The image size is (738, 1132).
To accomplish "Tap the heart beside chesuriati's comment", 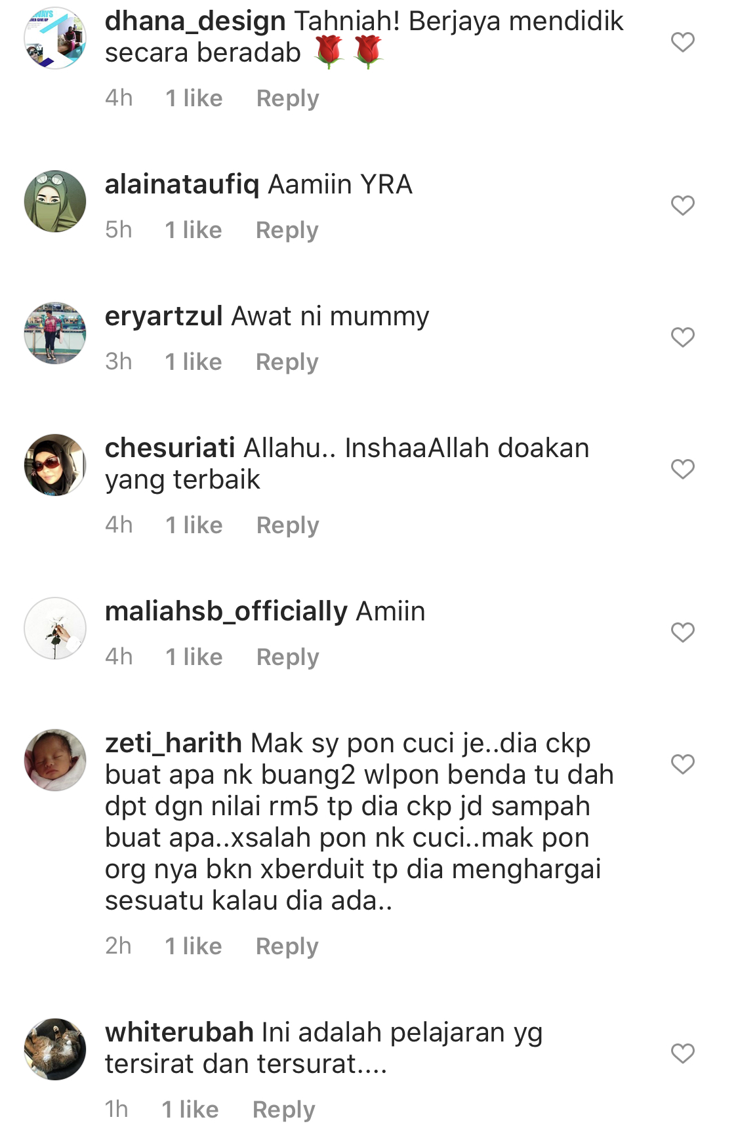I will point(682,469).
